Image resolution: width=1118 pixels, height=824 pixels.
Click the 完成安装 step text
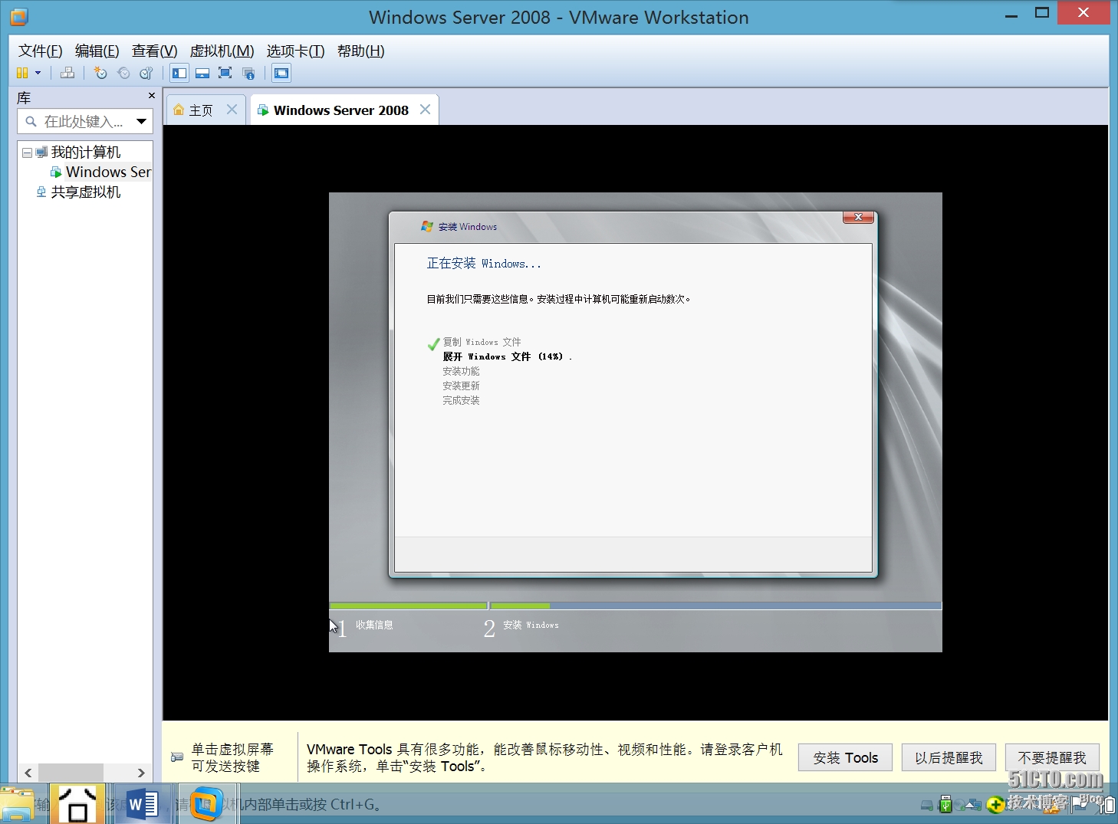pyautogui.click(x=461, y=400)
